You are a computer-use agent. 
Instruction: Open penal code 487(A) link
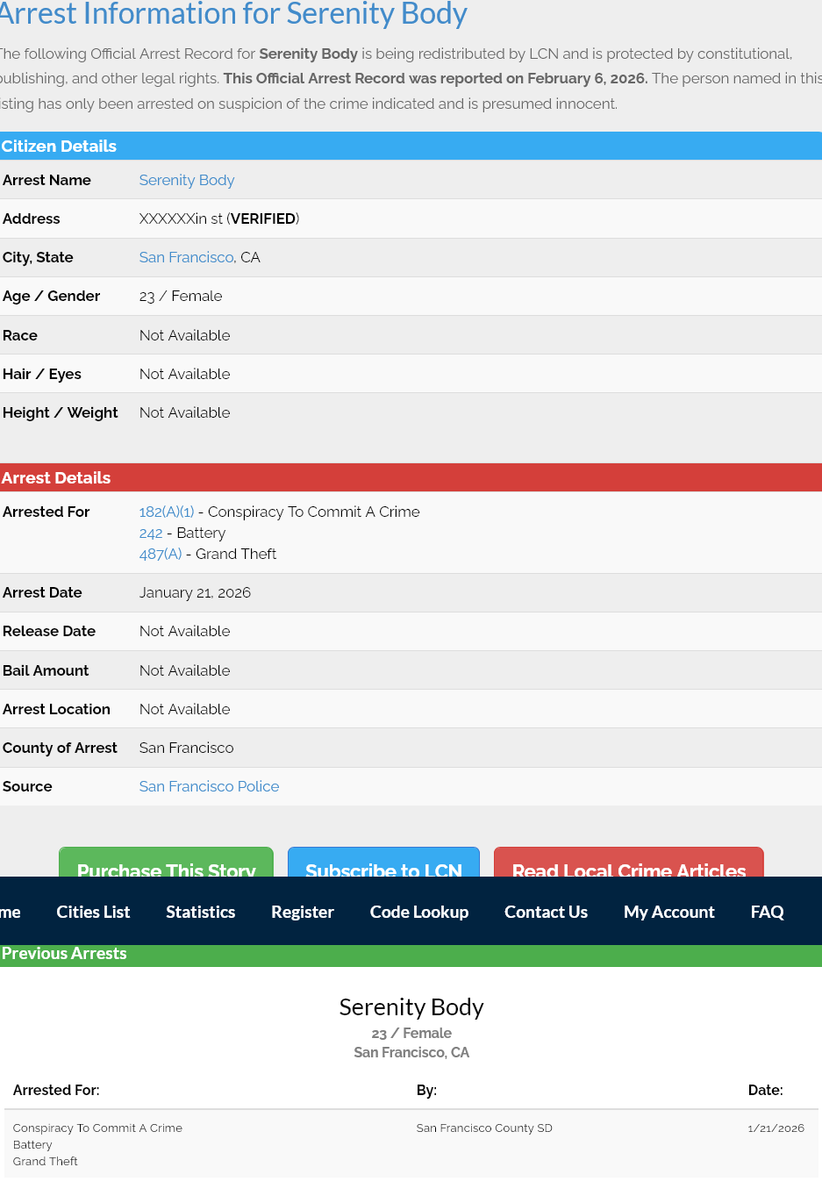point(161,554)
